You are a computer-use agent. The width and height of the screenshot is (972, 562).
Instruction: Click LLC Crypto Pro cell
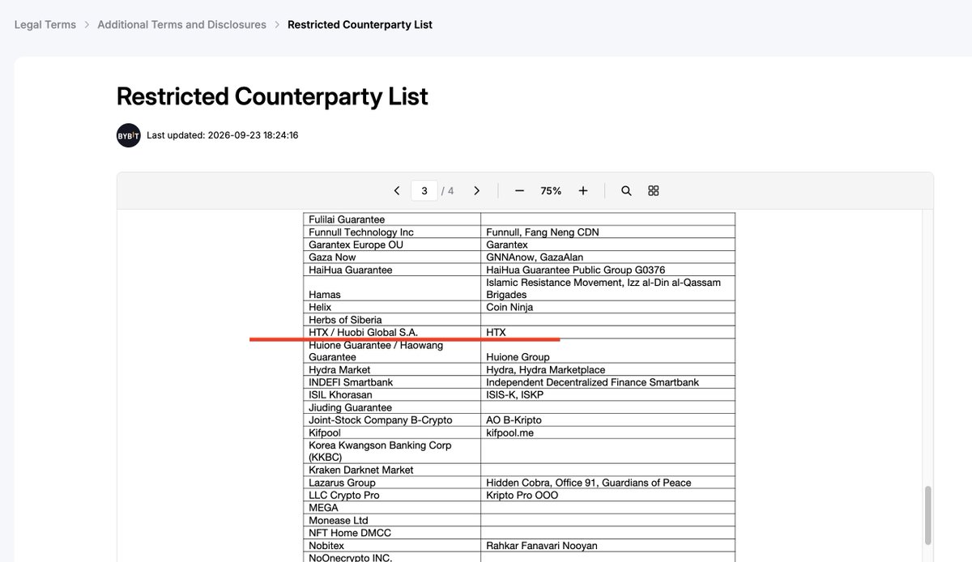pyautogui.click(x=392, y=495)
